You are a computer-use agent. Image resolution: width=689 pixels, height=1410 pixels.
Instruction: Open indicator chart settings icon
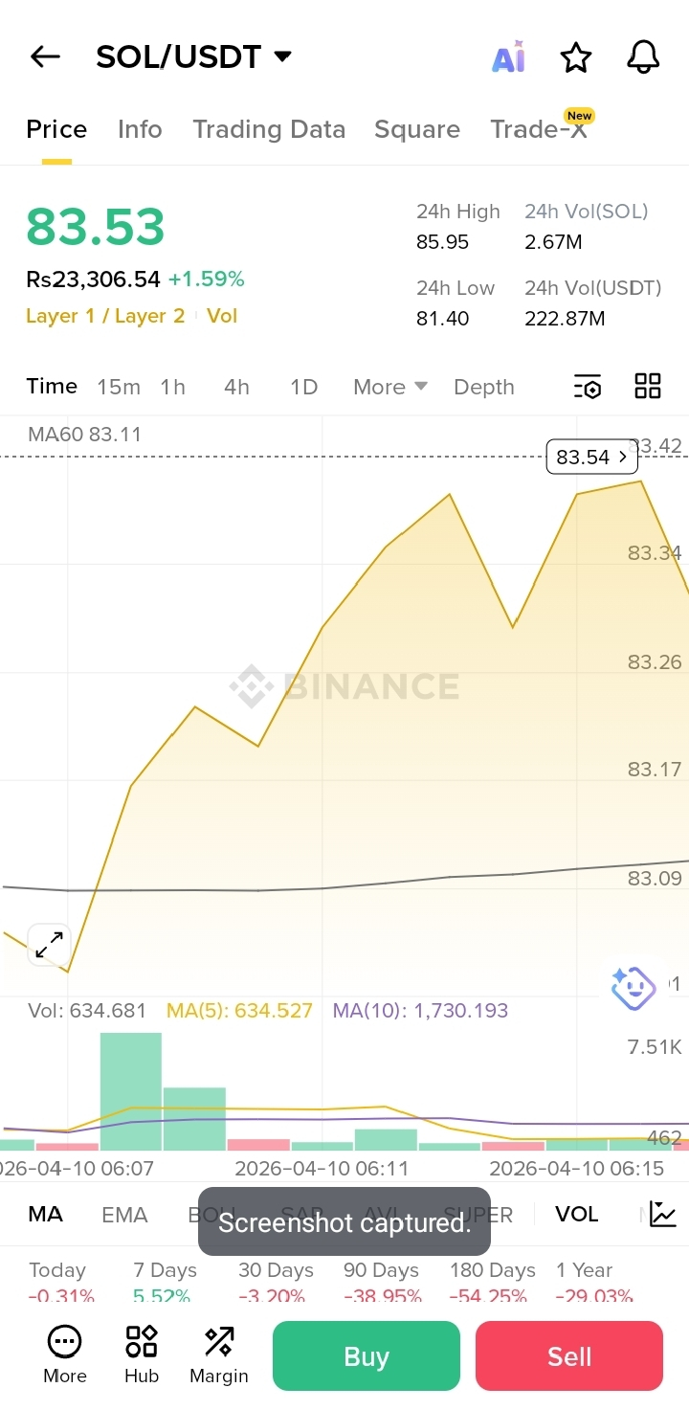pos(662,1214)
